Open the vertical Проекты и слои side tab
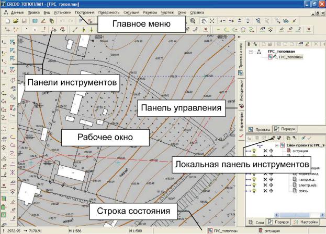 pos(241,59)
